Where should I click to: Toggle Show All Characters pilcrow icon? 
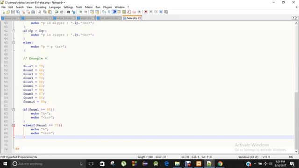pyautogui.click(x=109, y=12)
